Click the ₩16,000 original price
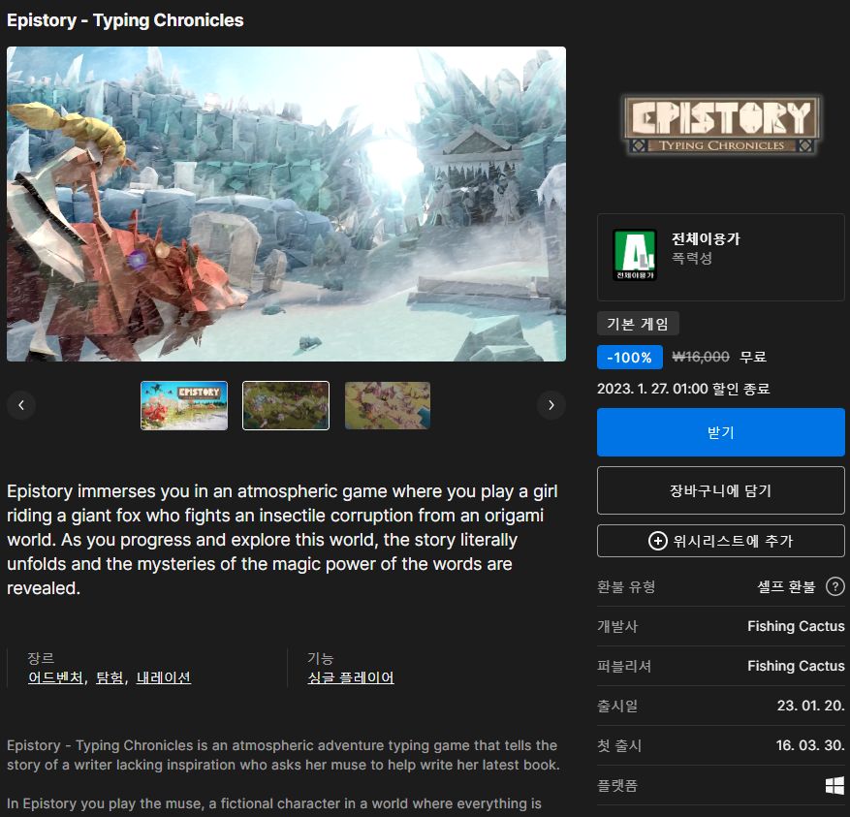Image resolution: width=850 pixels, height=817 pixels. click(701, 357)
